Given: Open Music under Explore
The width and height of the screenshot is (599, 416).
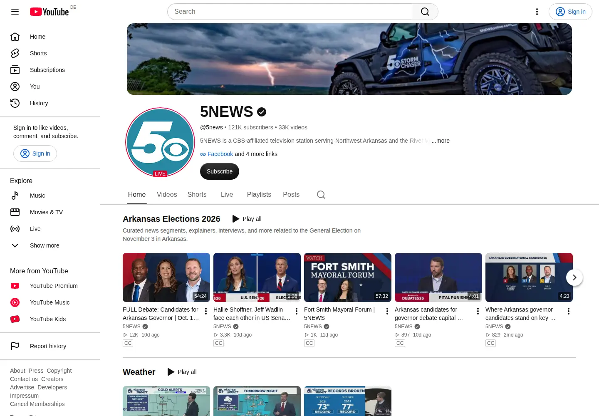Looking at the screenshot, I should click(50, 196).
